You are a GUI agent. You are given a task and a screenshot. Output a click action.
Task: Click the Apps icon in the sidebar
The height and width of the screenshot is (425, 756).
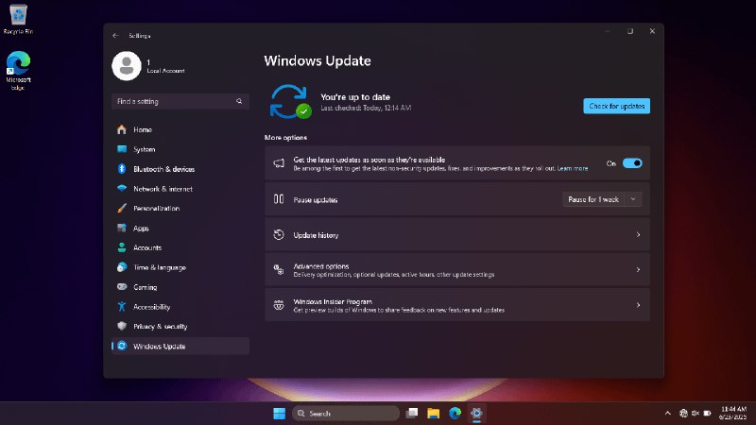point(122,228)
